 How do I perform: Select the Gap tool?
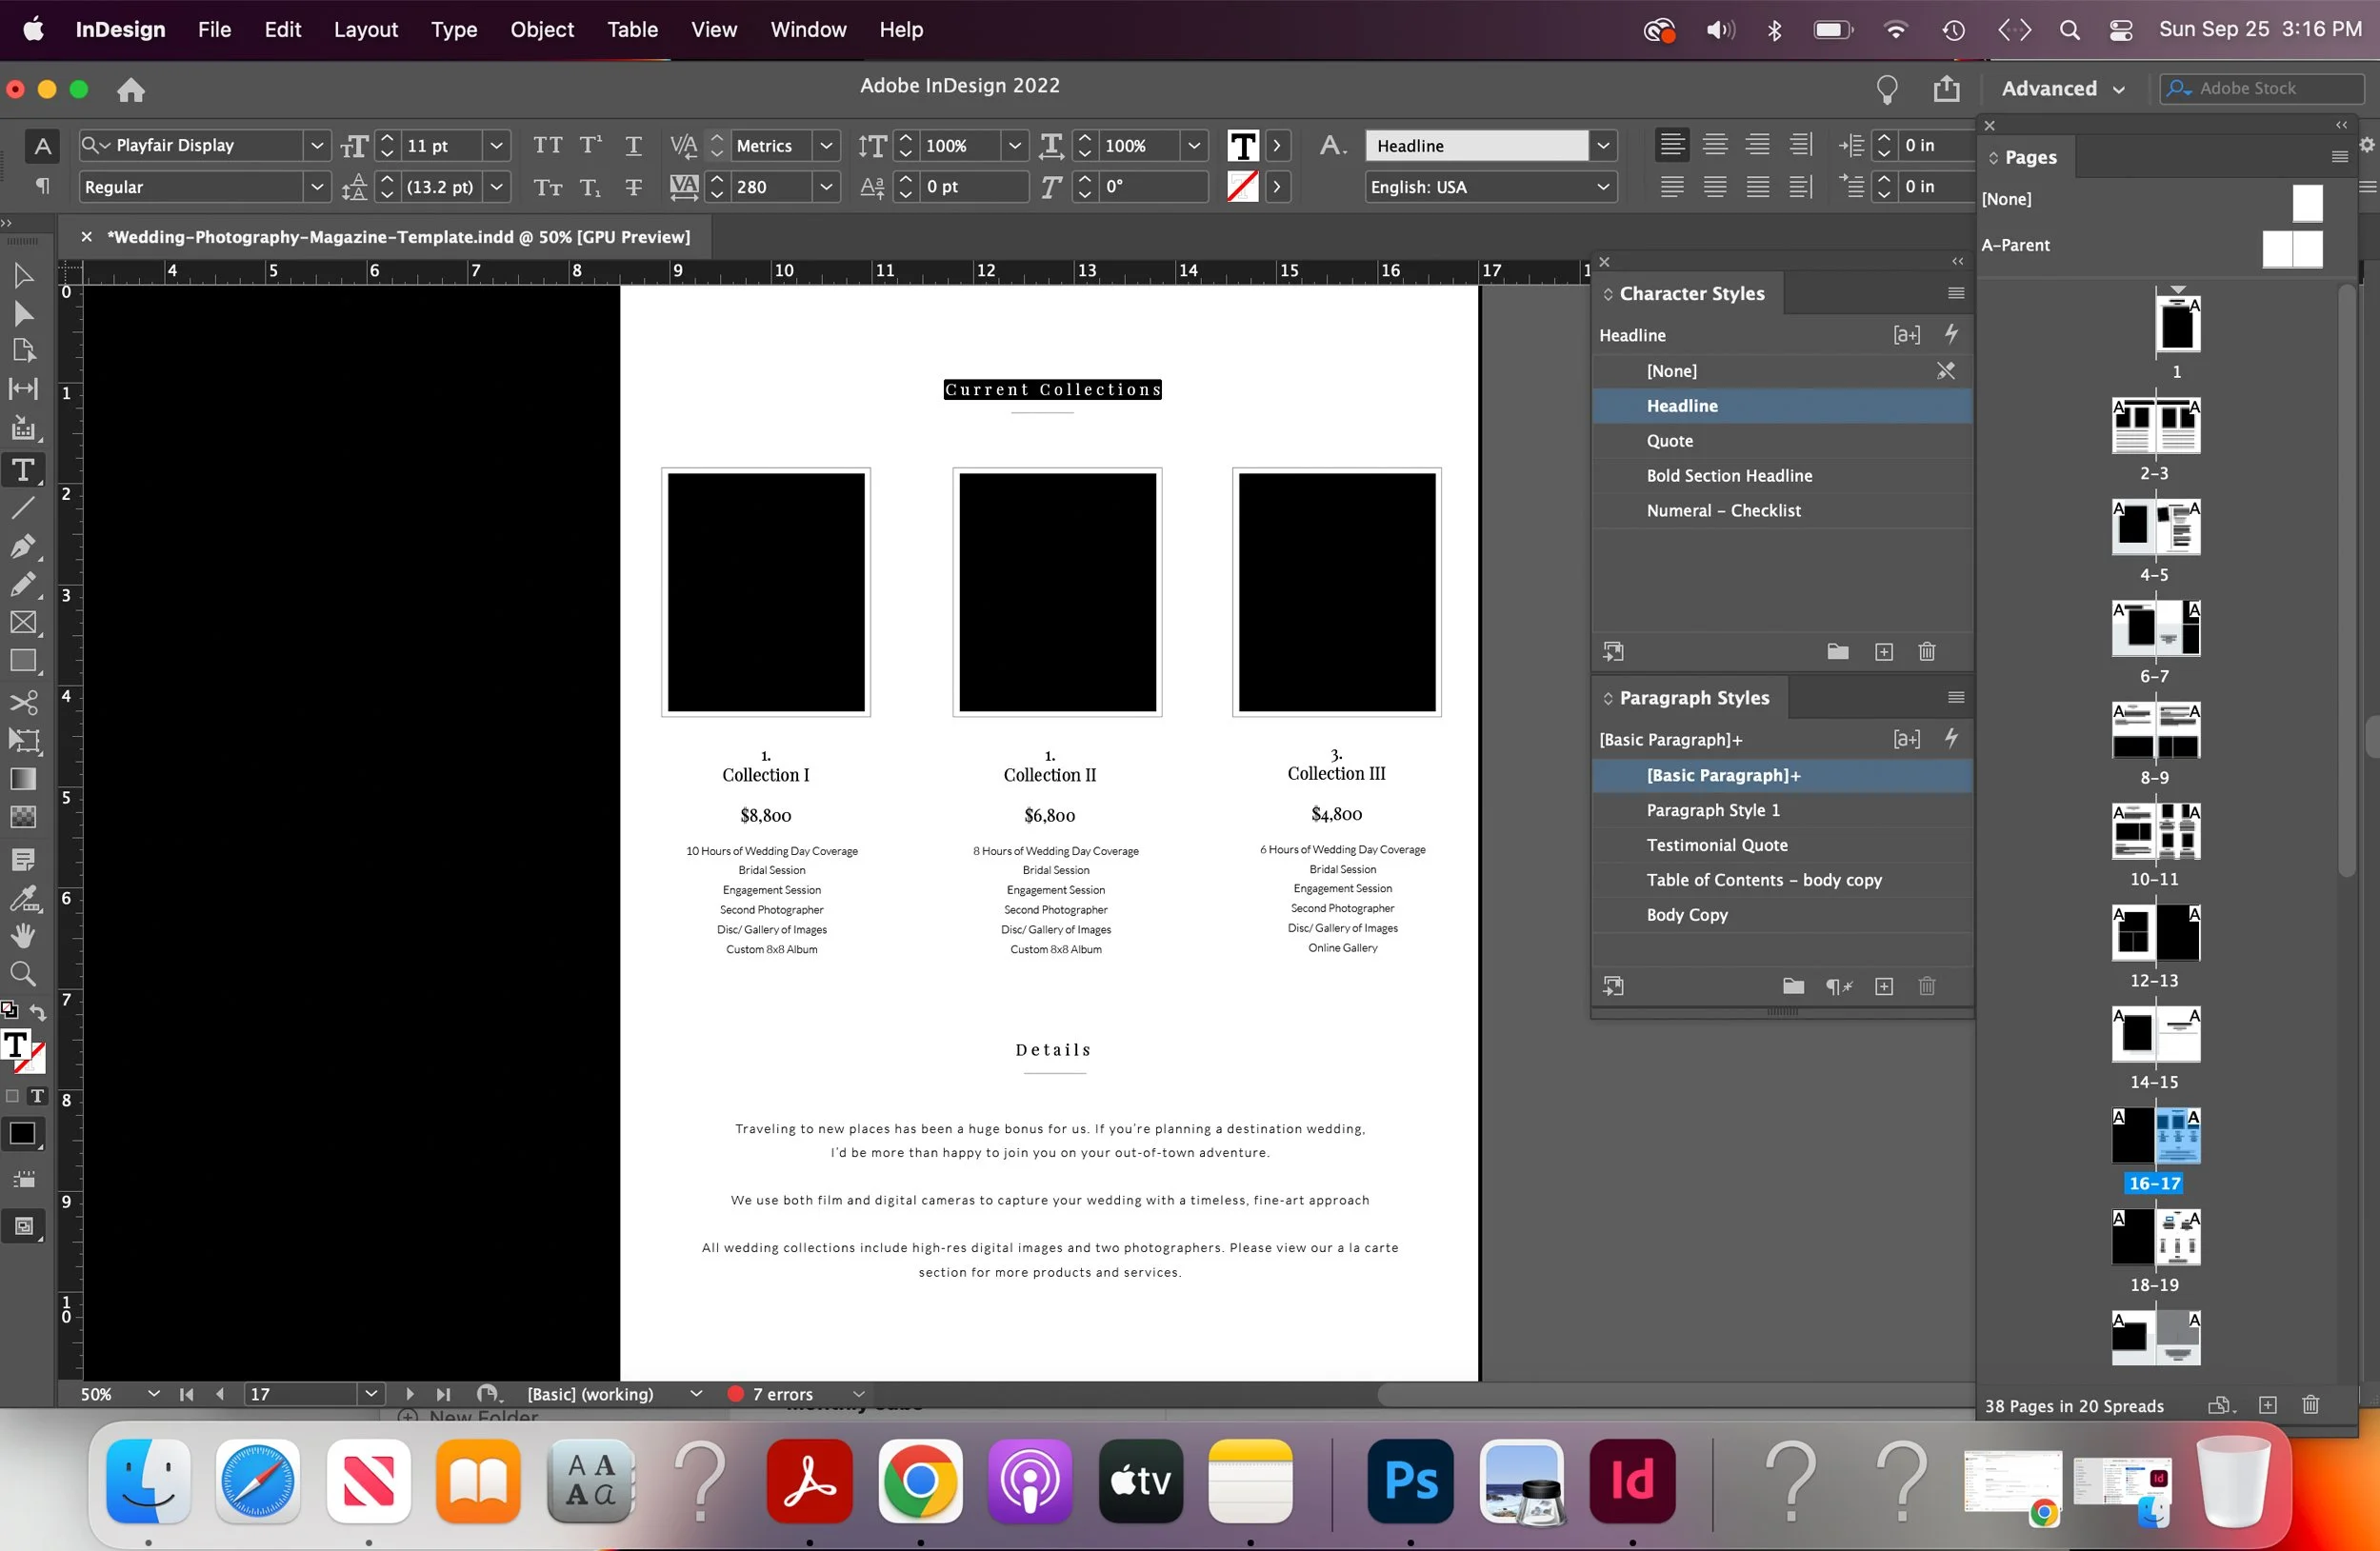pos(23,389)
